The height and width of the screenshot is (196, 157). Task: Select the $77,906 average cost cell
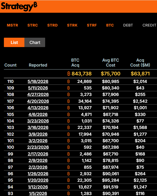coord(111,95)
